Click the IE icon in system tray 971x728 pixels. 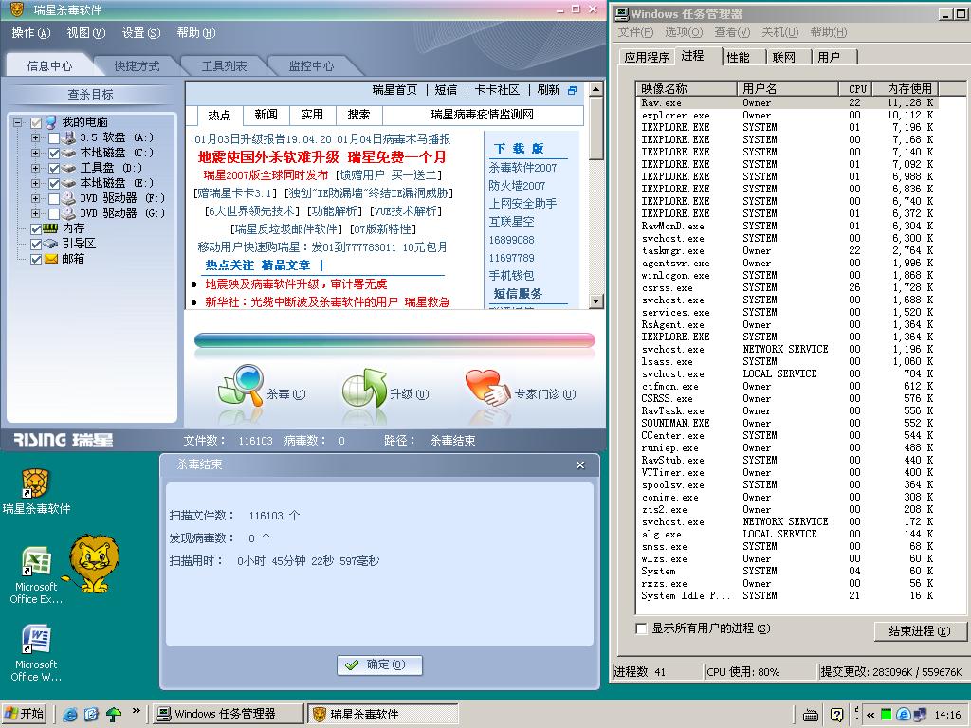click(903, 715)
